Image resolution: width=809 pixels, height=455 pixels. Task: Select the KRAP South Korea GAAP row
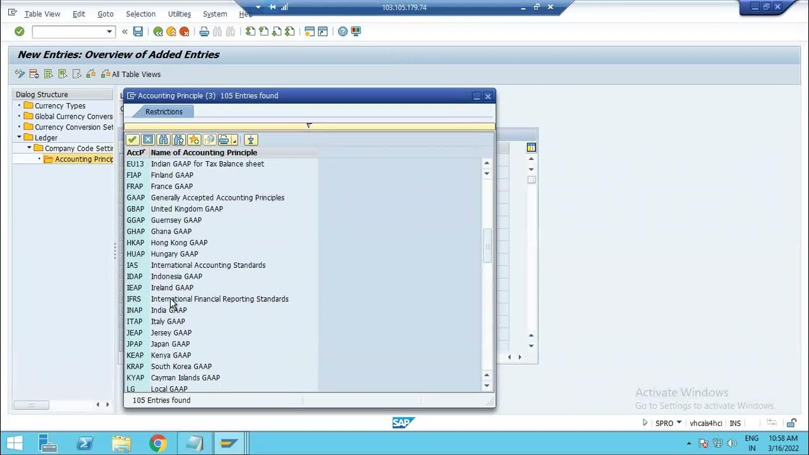221,367
